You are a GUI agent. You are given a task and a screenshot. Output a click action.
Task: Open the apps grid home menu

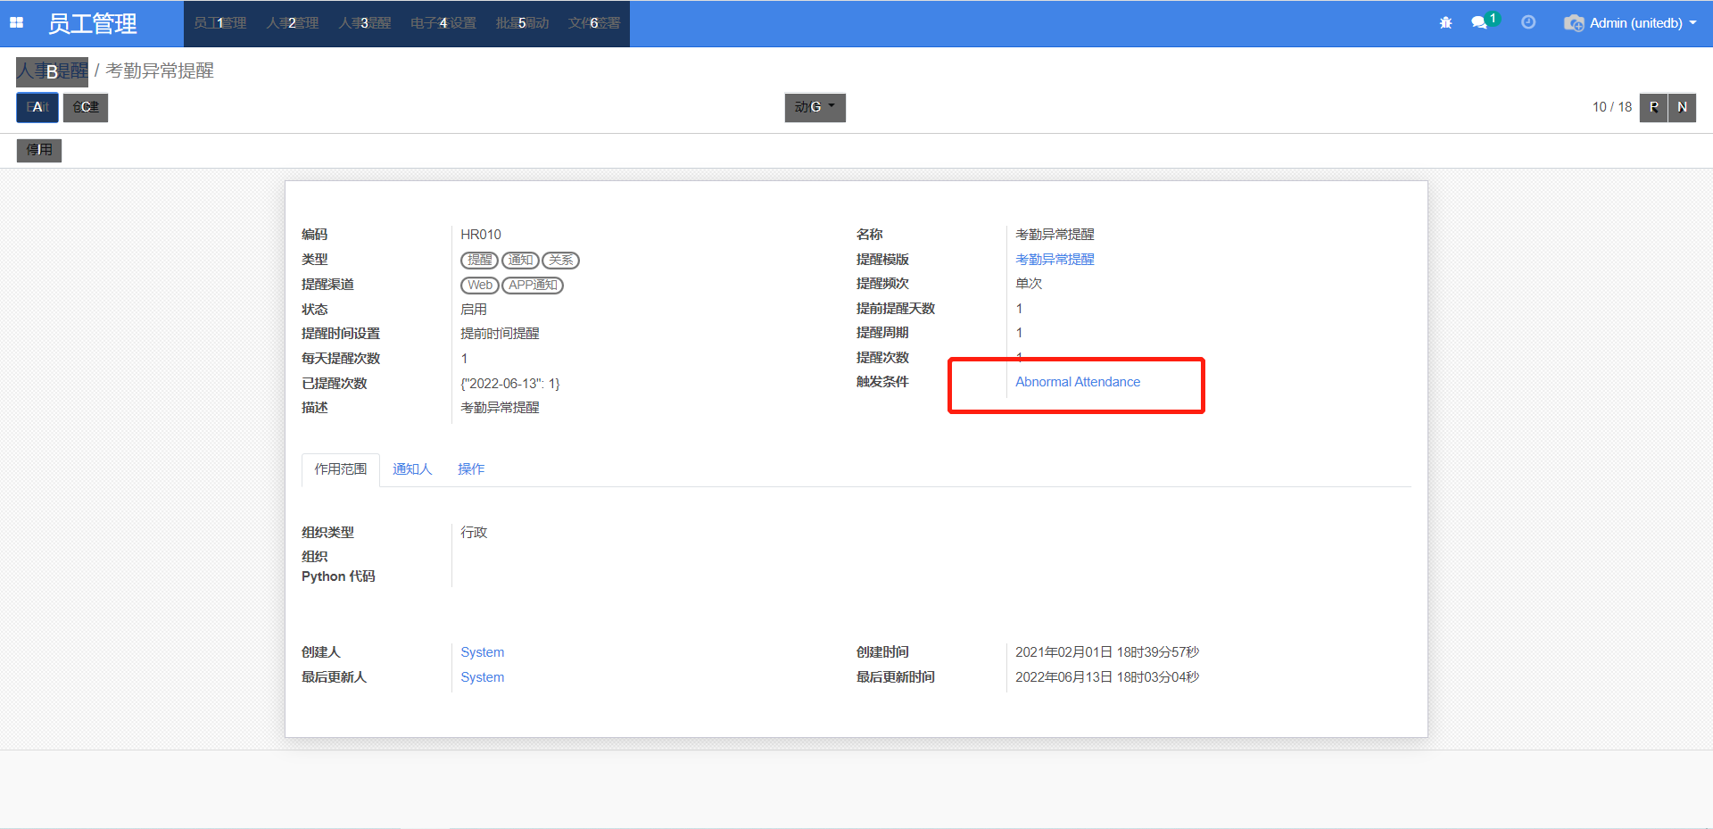pyautogui.click(x=16, y=23)
